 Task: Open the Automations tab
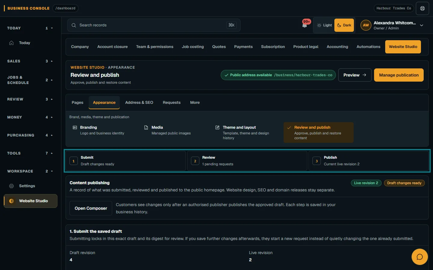tap(368, 47)
